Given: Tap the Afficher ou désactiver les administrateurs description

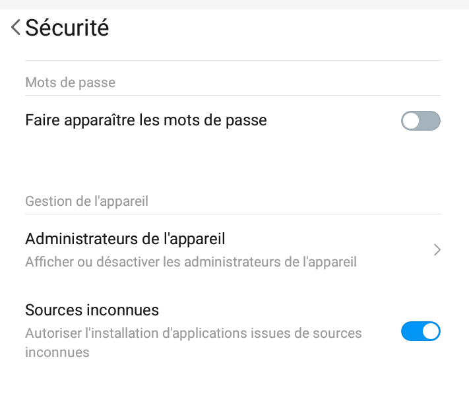Looking at the screenshot, I should click(191, 262).
